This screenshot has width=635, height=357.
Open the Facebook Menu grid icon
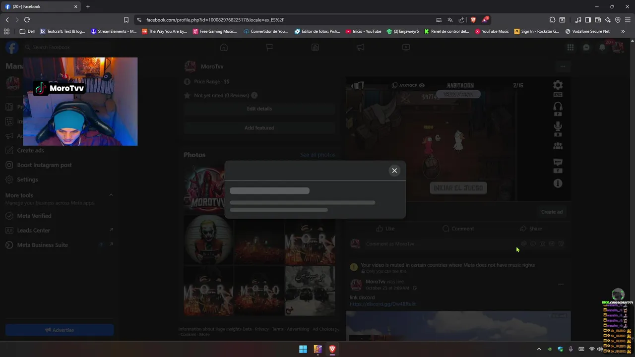point(571,47)
